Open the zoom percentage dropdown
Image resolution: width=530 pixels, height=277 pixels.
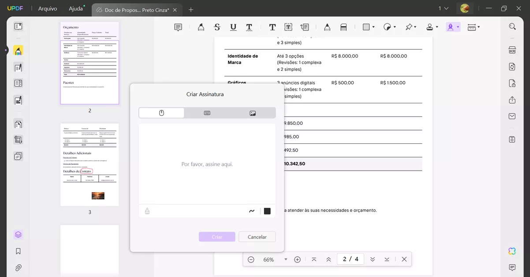click(x=286, y=259)
